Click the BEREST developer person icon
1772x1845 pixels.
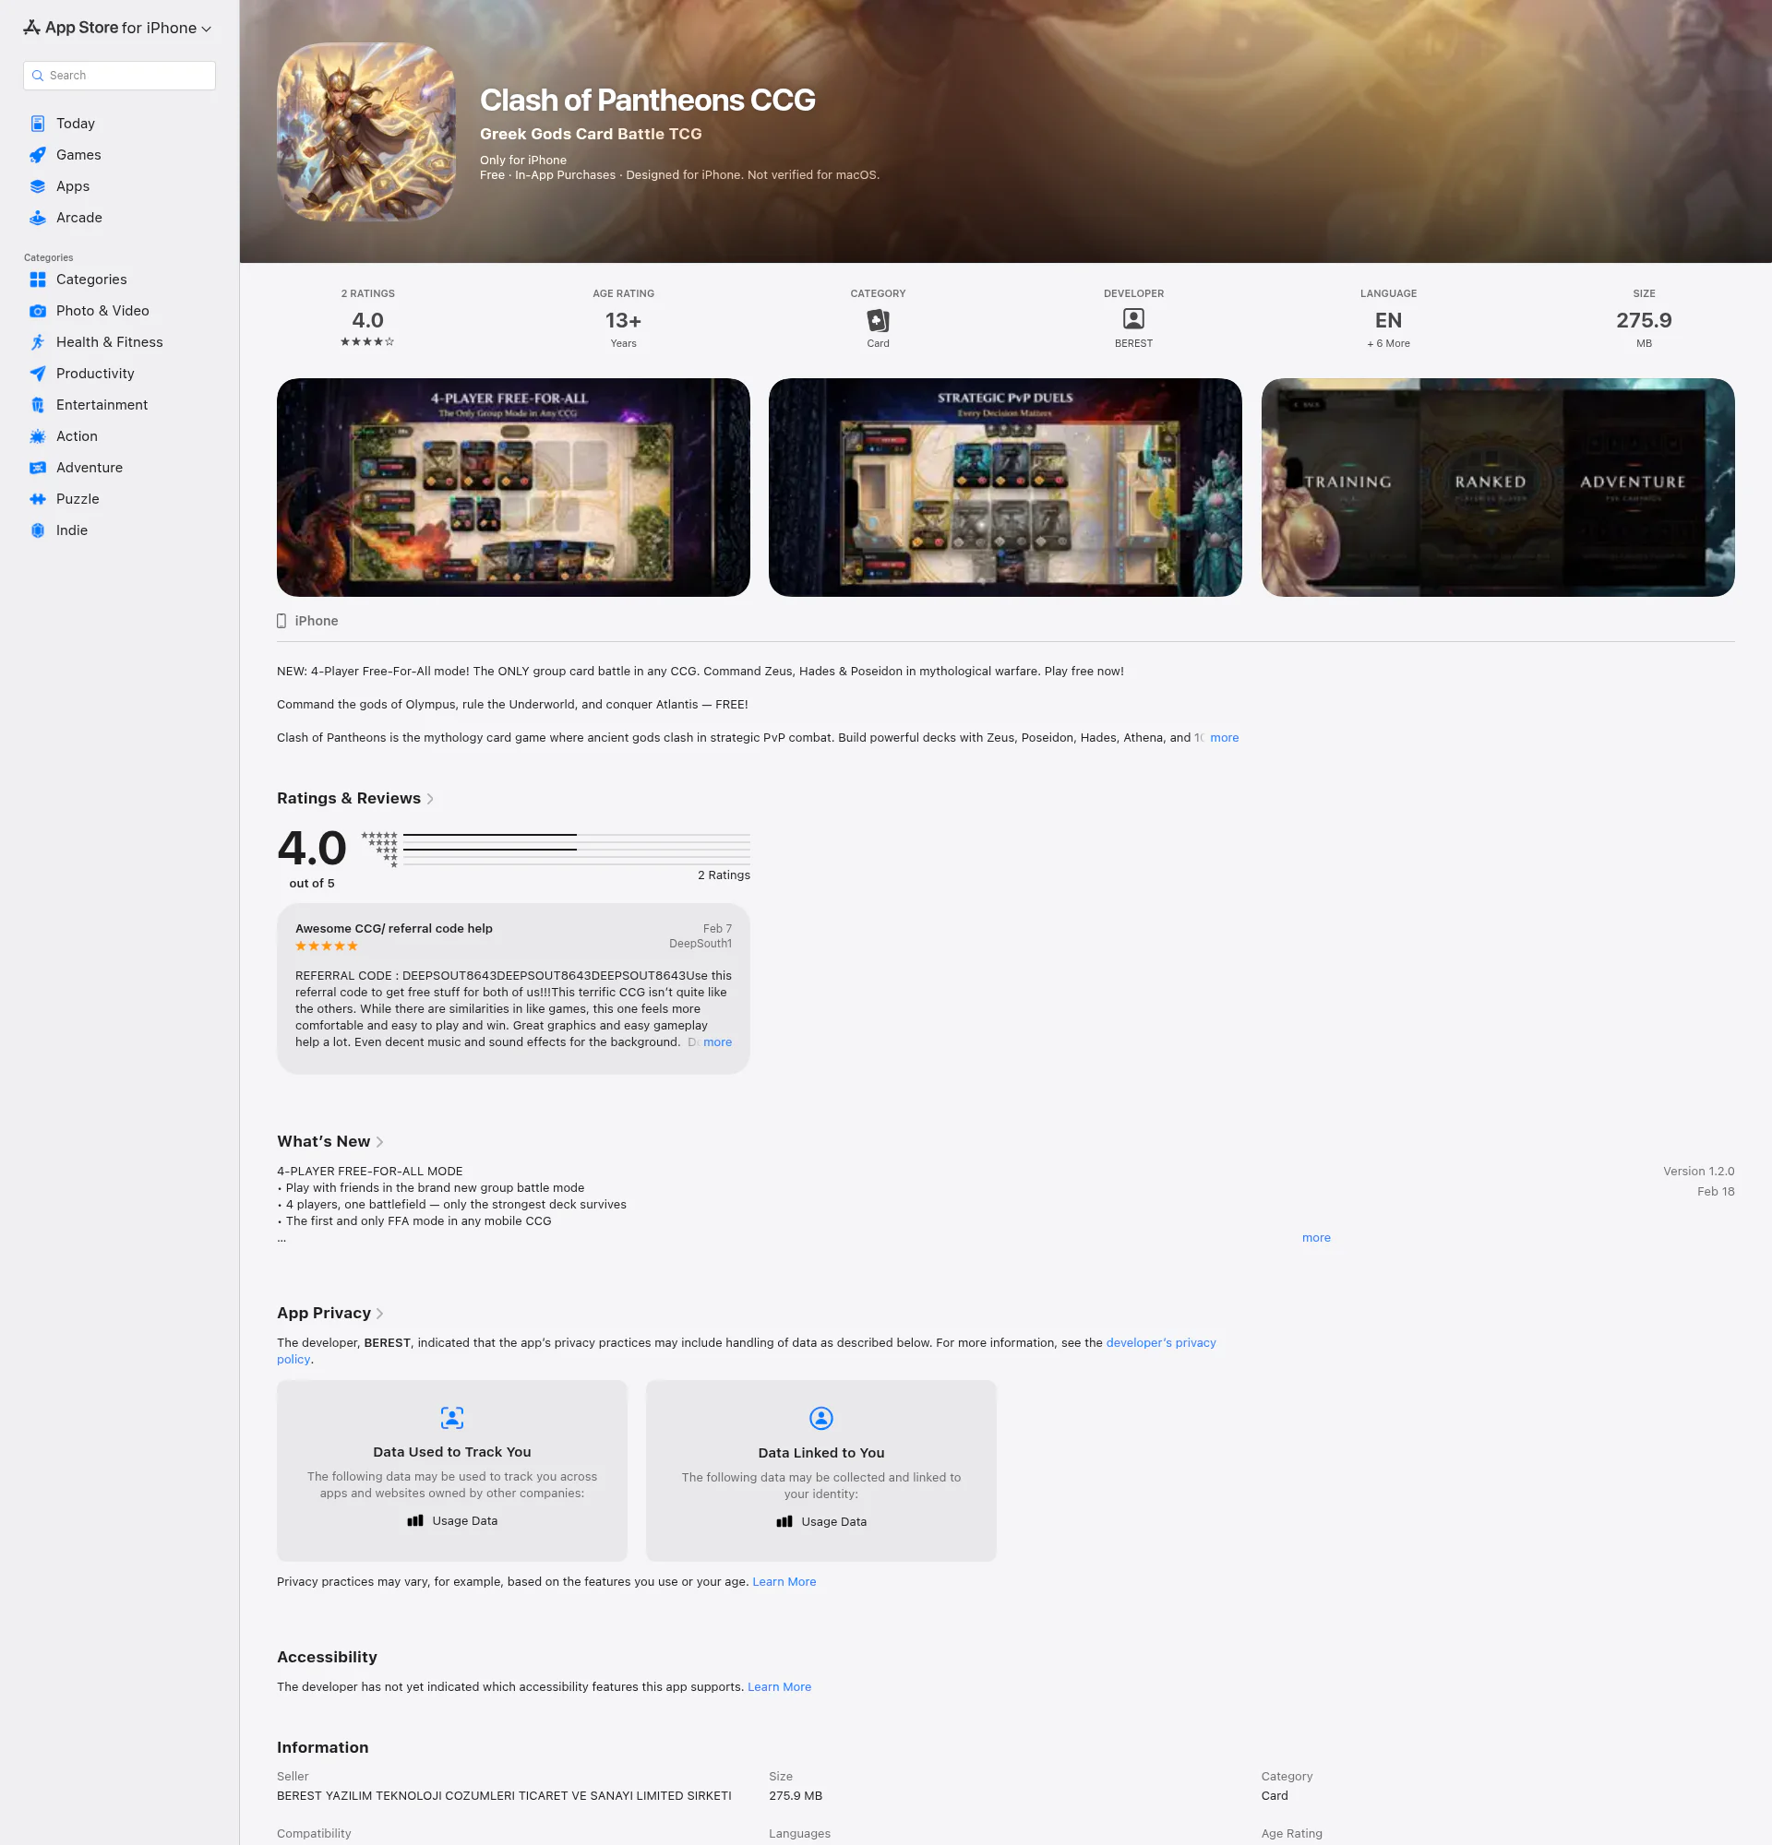tap(1133, 319)
